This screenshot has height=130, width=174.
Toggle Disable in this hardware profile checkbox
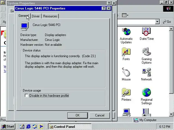(26, 96)
